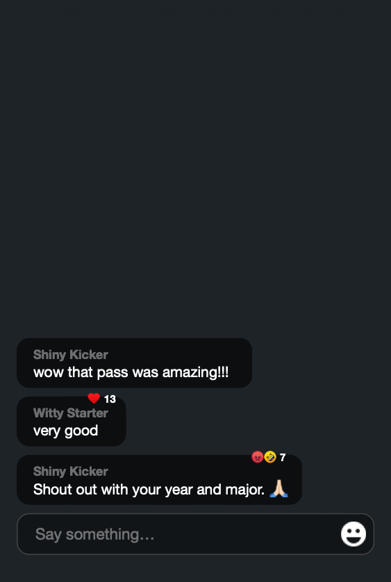391x582 pixels.
Task: Click the praying hands emoji in message
Action: point(278,488)
